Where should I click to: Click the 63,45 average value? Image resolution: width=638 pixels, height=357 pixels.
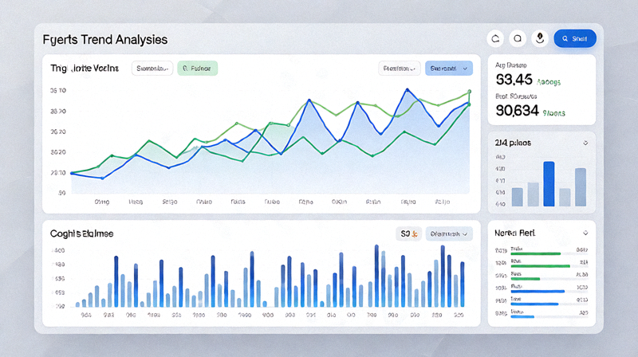514,79
